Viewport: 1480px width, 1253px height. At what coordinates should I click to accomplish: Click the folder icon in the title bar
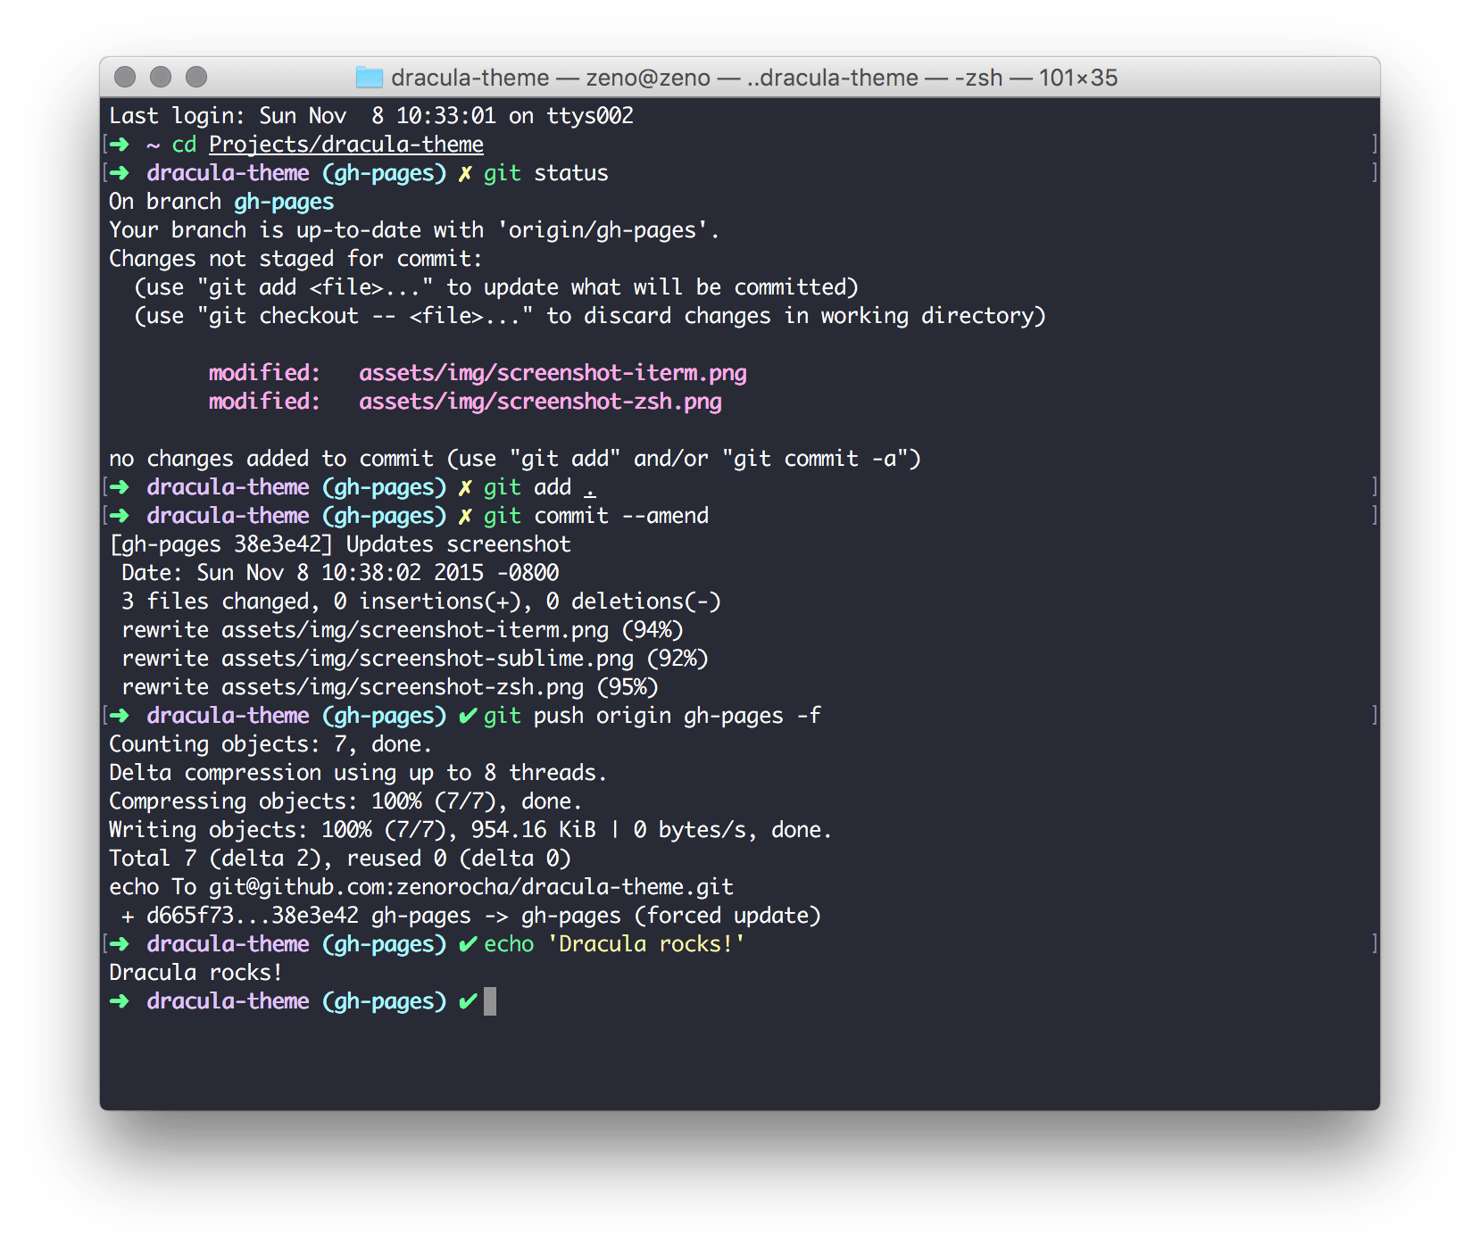(368, 78)
